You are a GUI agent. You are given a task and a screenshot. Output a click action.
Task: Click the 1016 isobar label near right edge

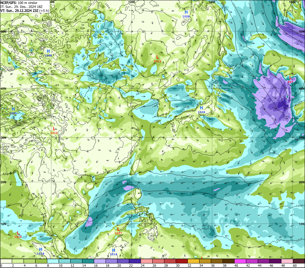point(300,206)
